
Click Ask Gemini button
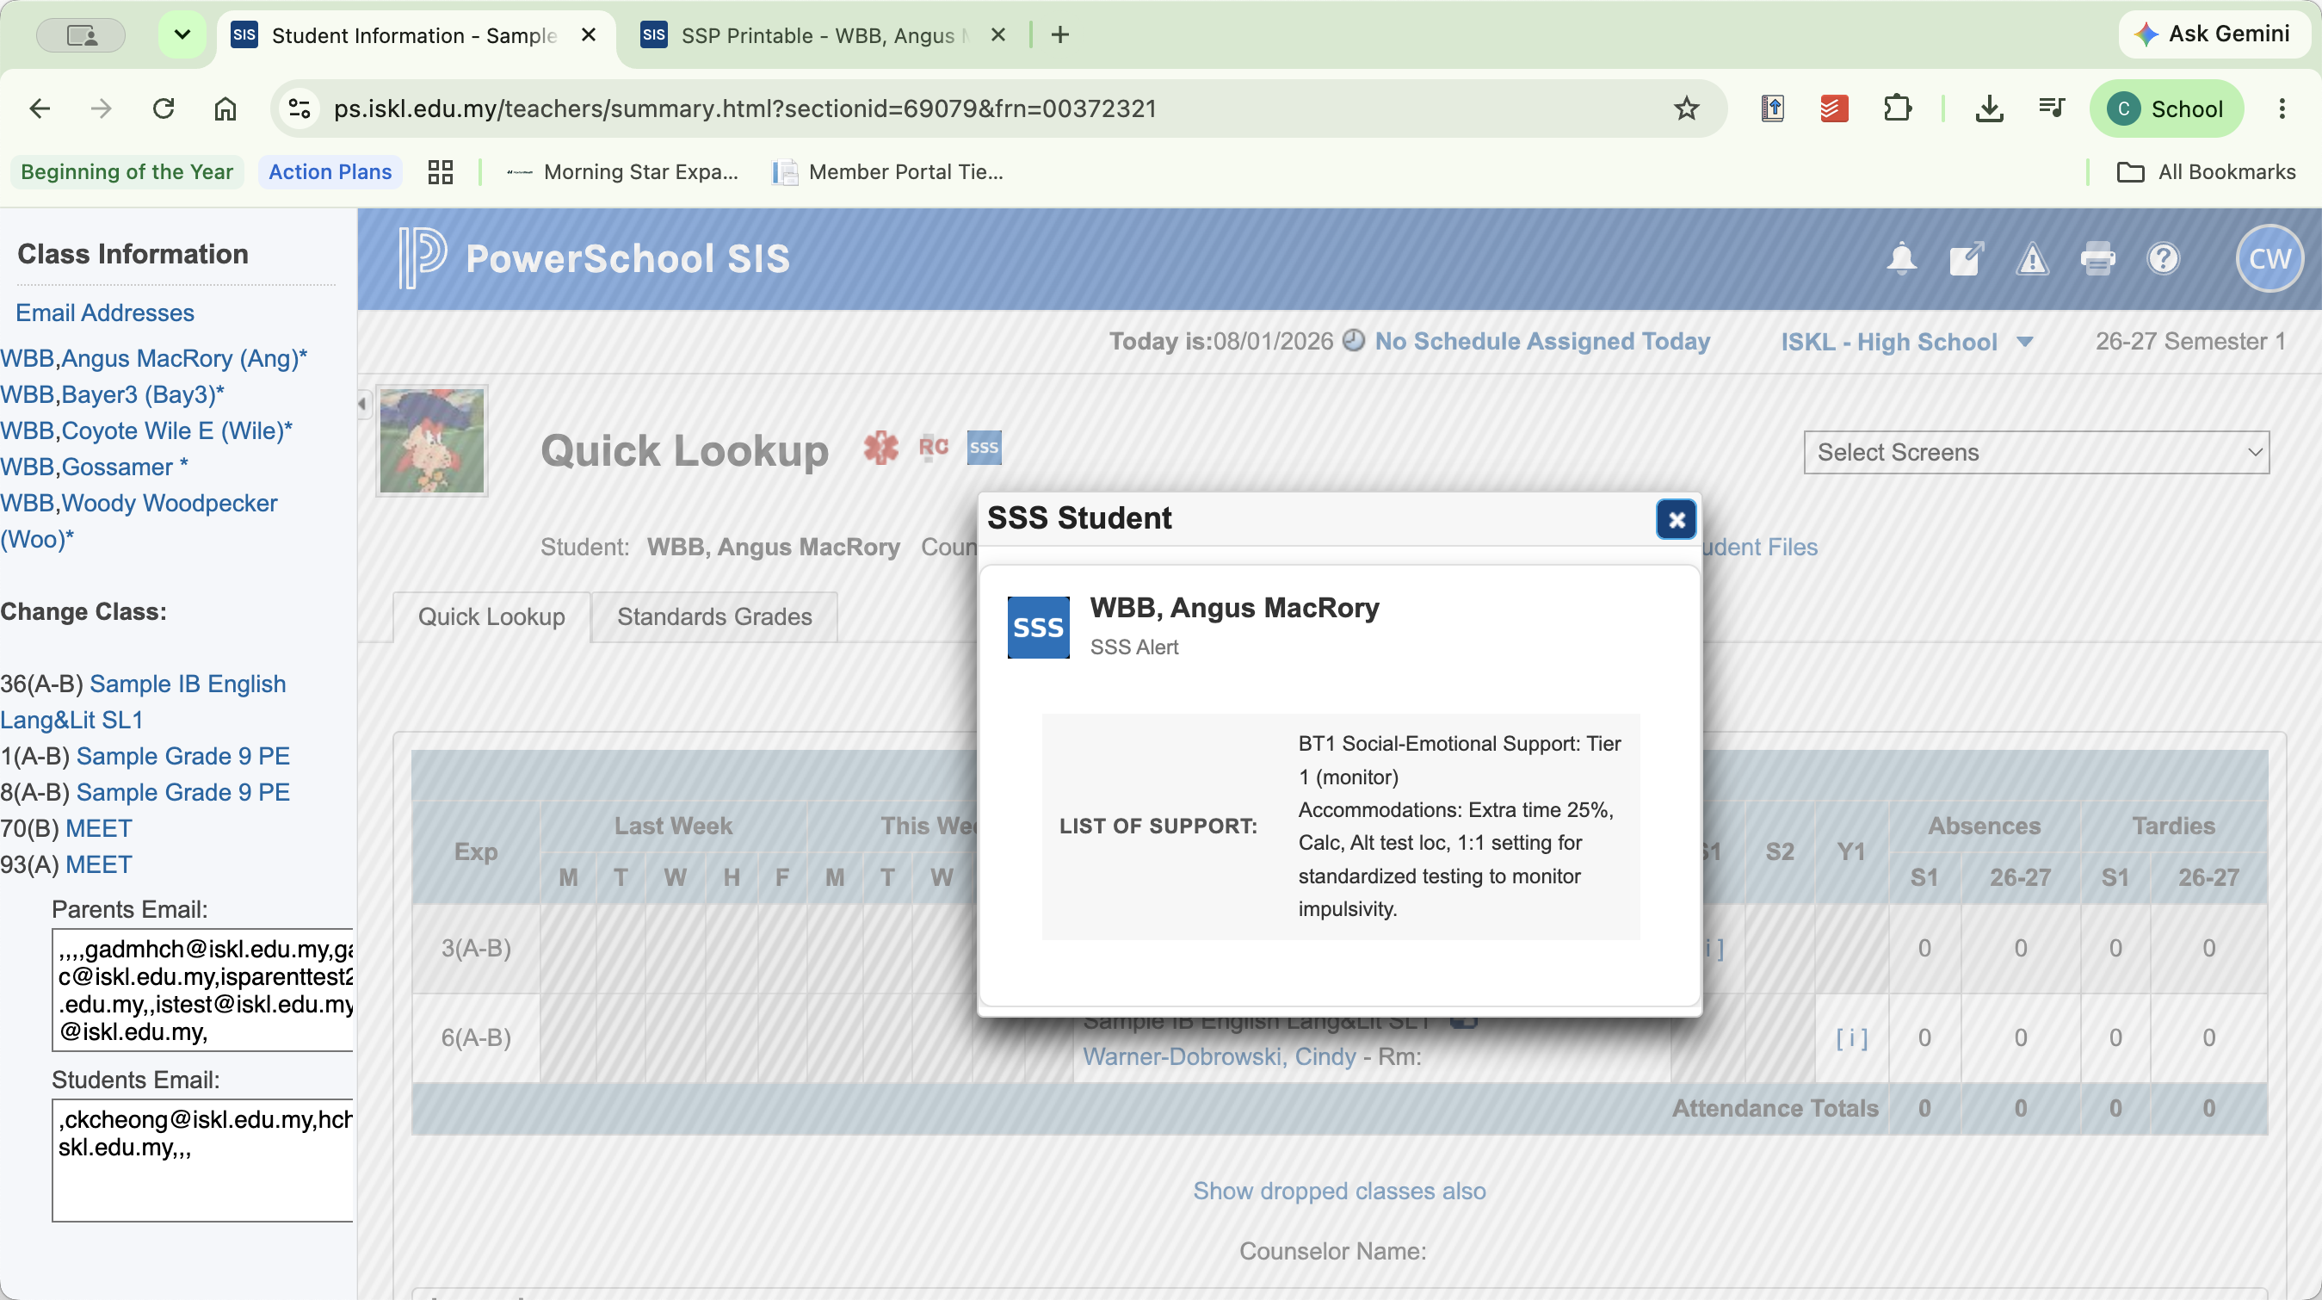(2214, 34)
